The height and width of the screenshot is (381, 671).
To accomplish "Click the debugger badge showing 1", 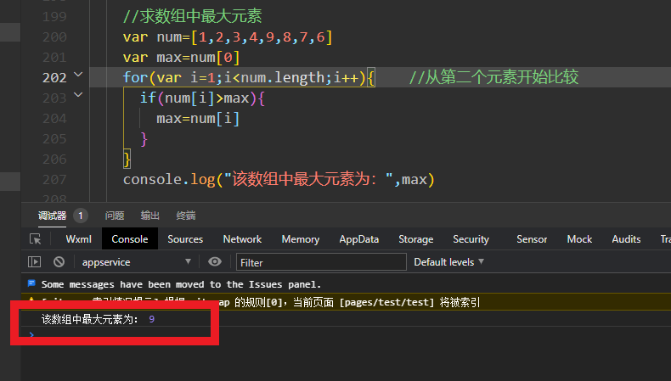I will [81, 216].
